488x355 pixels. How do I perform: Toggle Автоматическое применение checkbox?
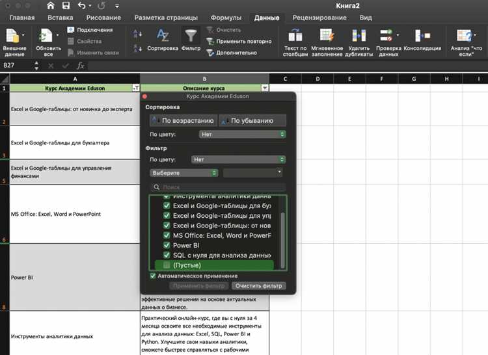(153, 276)
